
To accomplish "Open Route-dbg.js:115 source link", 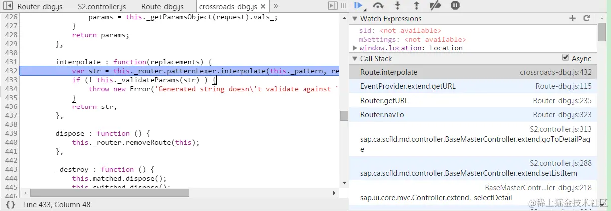I will coord(564,86).
